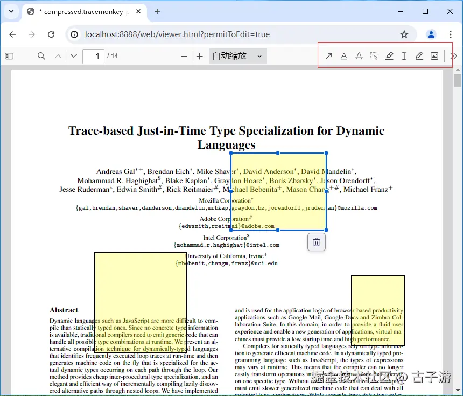Select the strikethrough text annotation tool

[359, 56]
